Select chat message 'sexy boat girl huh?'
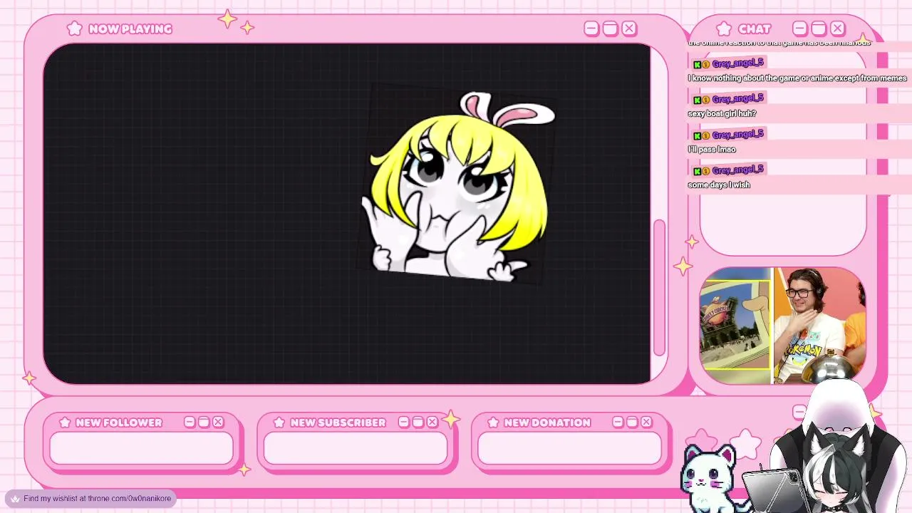Viewport: 912px width, 513px height. tap(722, 114)
